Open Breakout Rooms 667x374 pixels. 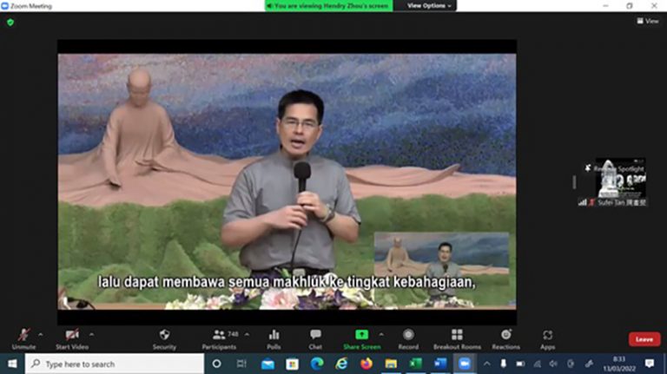[457, 338]
